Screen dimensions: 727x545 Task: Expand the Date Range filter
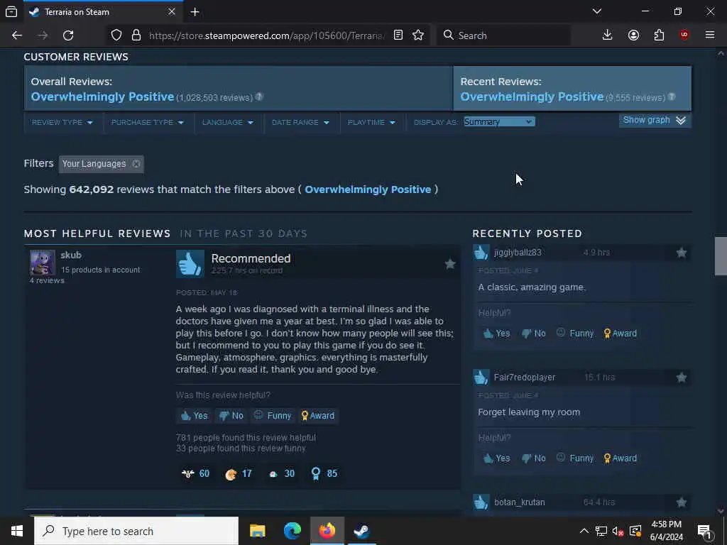point(301,122)
